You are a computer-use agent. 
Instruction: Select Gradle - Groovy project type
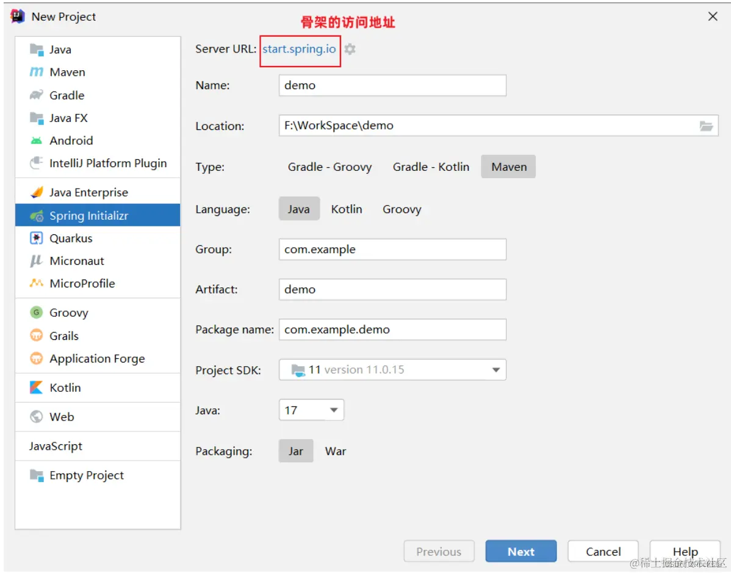point(329,167)
